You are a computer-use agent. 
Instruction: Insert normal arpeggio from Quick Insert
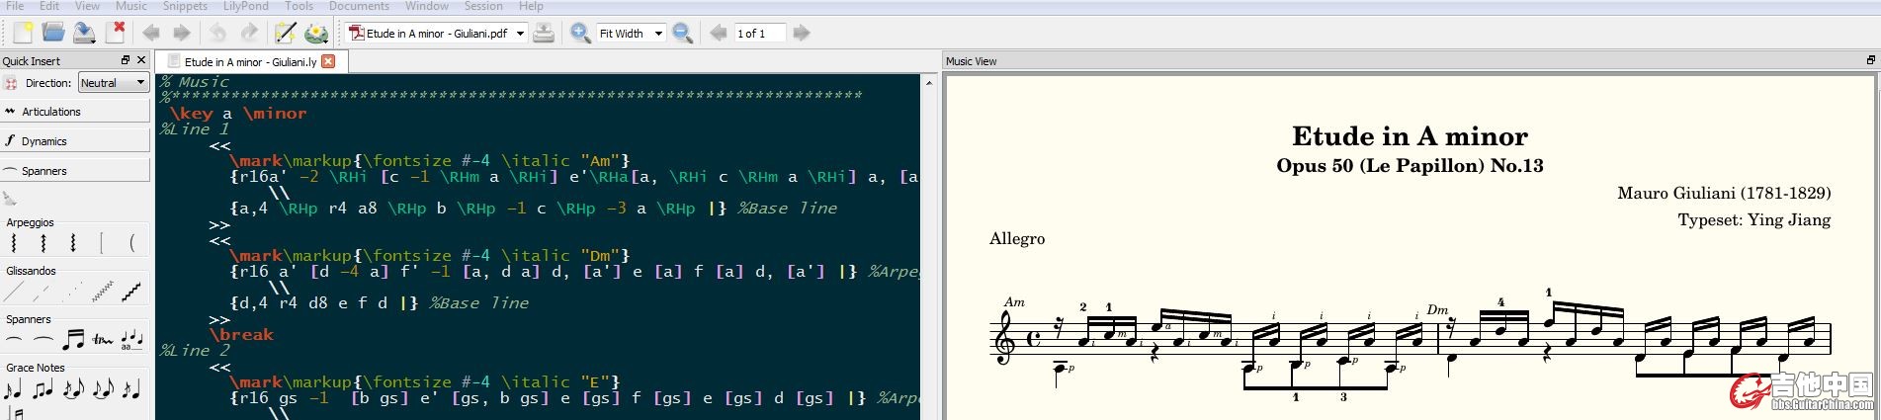click(14, 242)
